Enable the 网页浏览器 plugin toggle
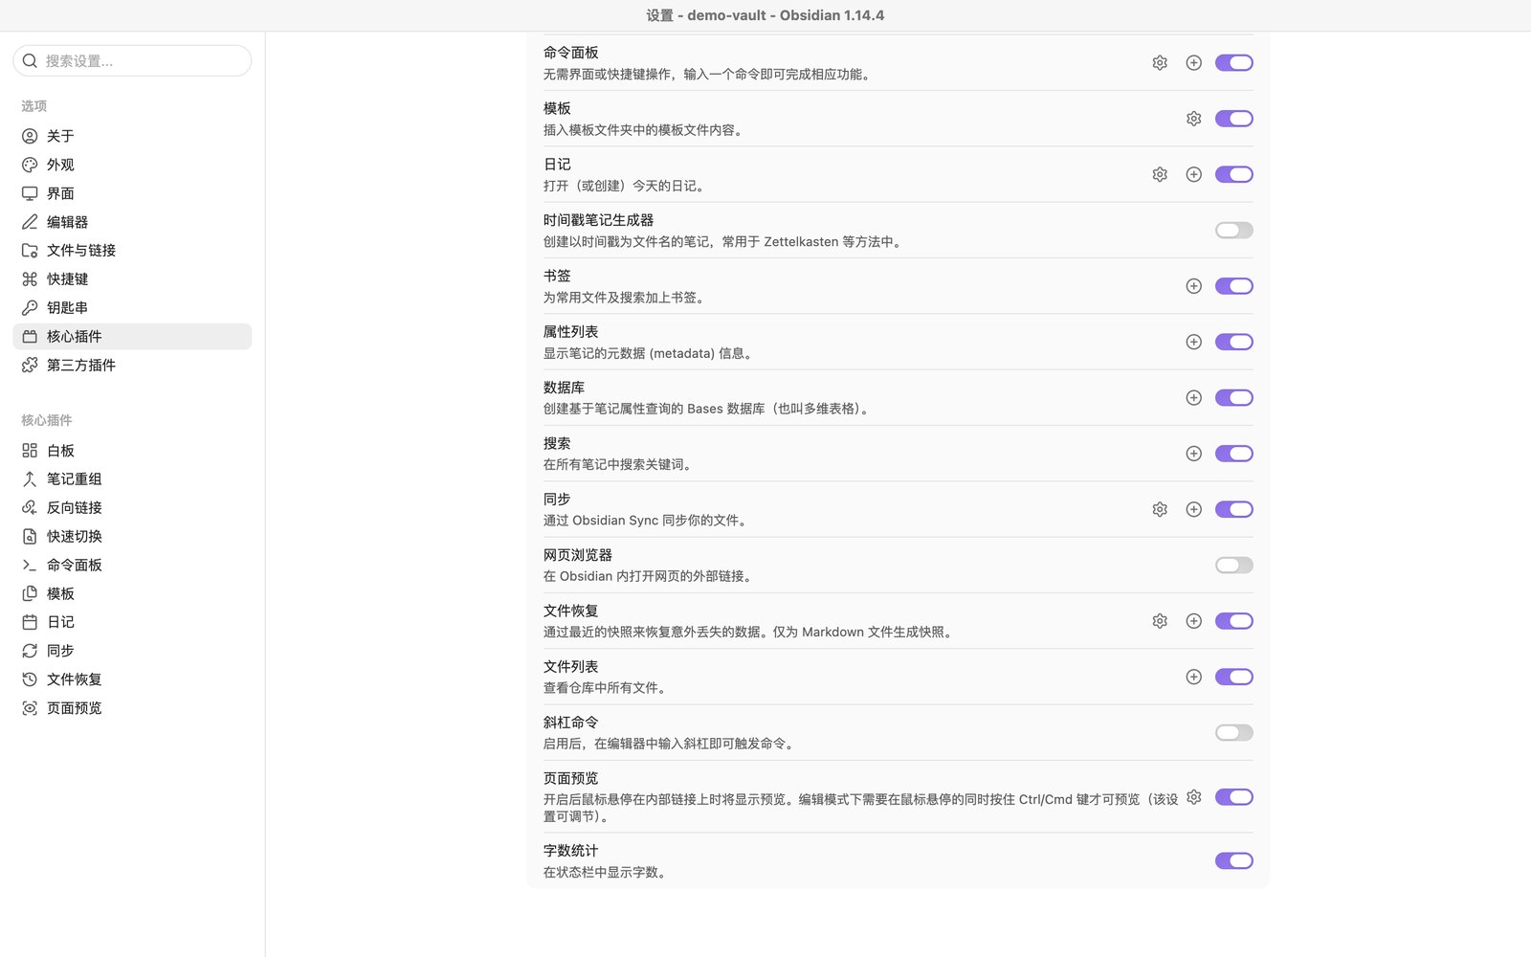Image resolution: width=1531 pixels, height=957 pixels. coord(1234,565)
